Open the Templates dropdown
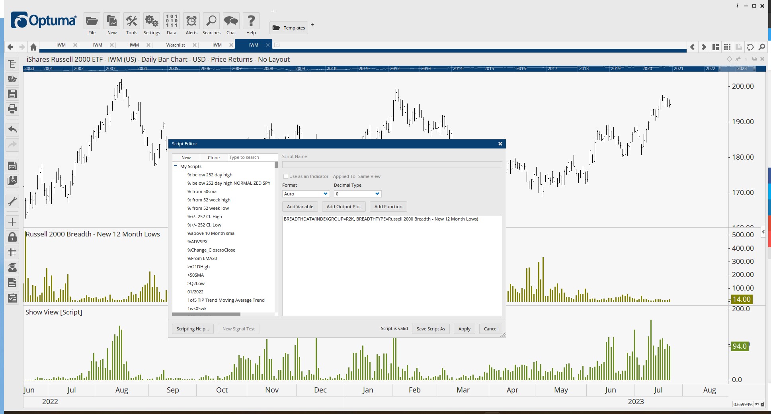Image resolution: width=771 pixels, height=414 pixels. [289, 28]
